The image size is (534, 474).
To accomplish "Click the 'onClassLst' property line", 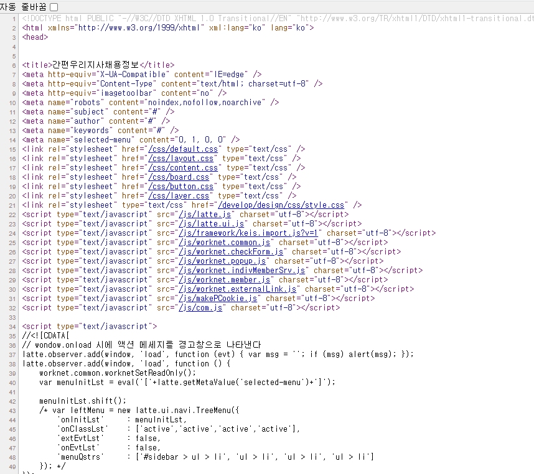I will click(179, 429).
